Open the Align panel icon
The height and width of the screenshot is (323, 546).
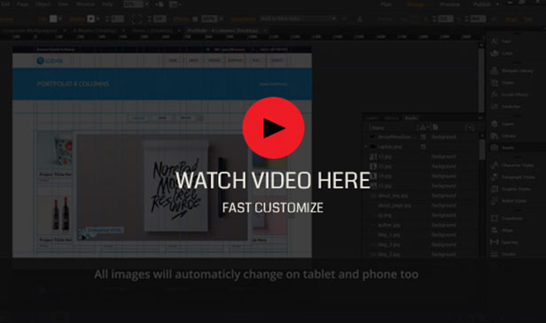click(494, 230)
